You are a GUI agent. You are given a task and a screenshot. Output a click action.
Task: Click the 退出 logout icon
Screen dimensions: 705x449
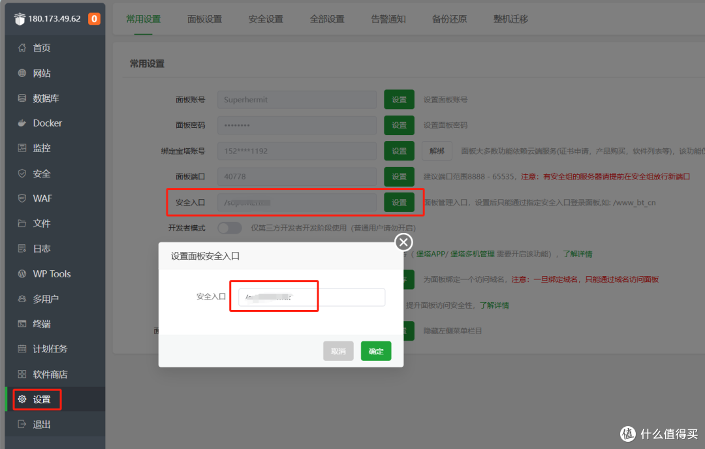point(22,424)
